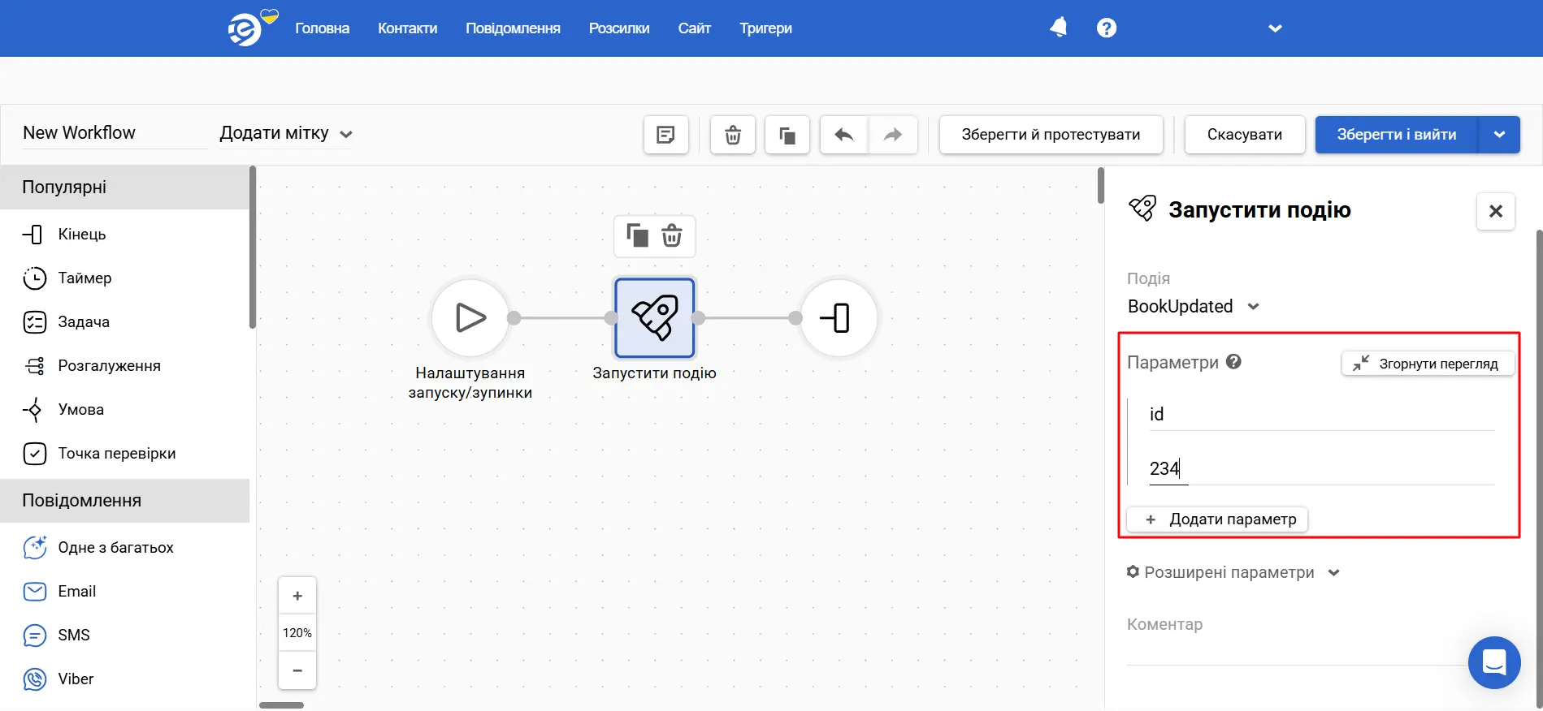Click the undo arrow icon
Screen dimensions: 1543x711
coord(844,135)
